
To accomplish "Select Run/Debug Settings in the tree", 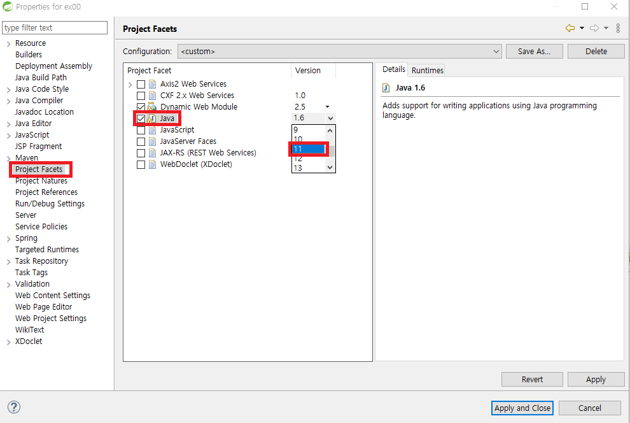I will 50,204.
